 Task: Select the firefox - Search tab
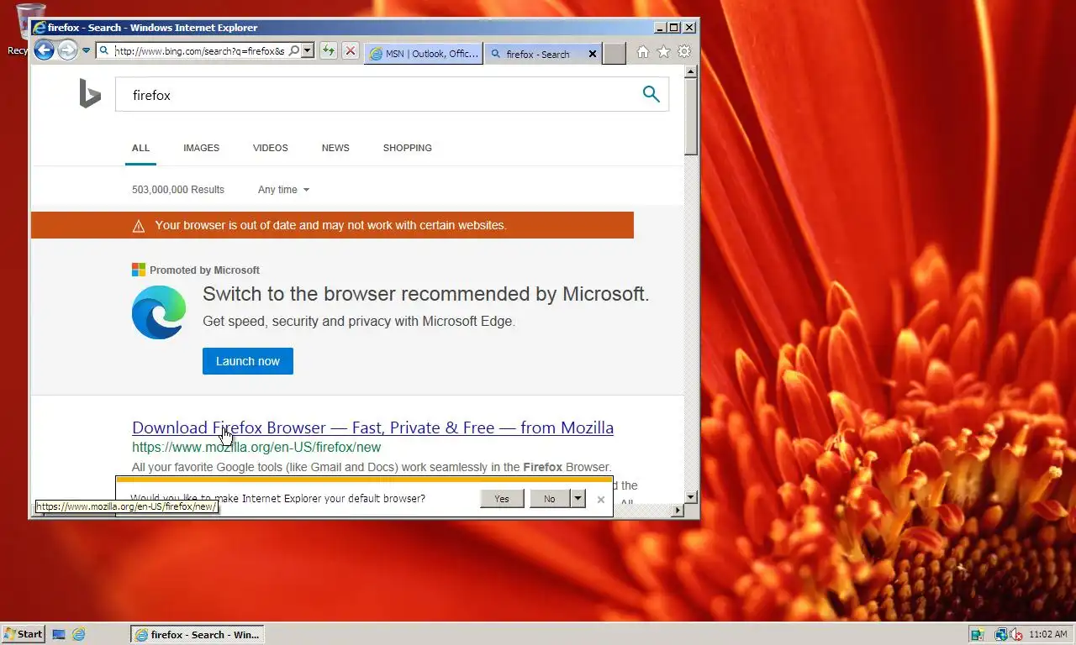[536, 54]
